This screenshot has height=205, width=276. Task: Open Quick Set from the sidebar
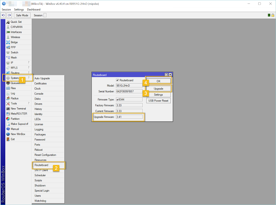[19, 22]
